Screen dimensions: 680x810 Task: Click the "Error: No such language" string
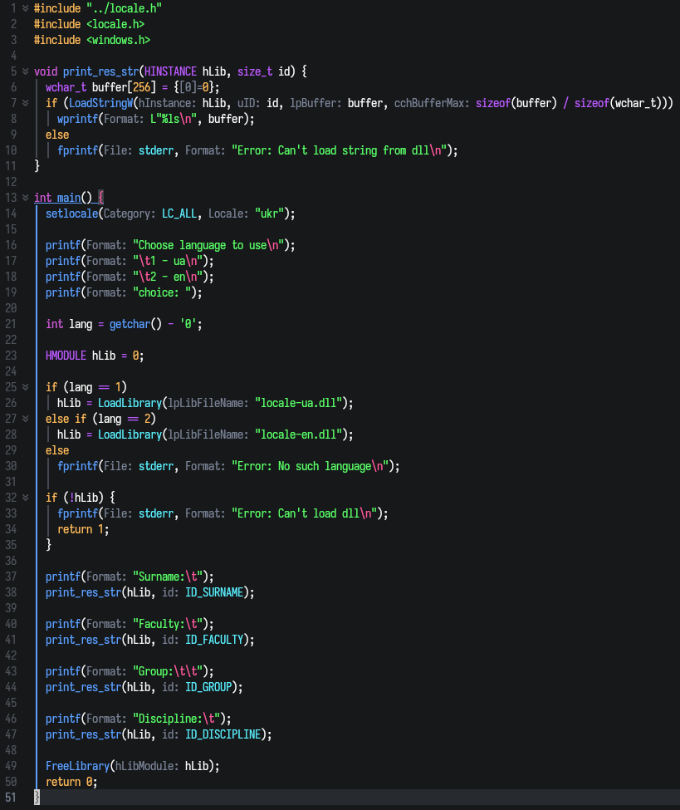[x=310, y=466]
